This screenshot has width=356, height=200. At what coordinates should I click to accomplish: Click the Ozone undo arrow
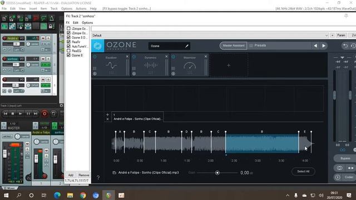click(x=345, y=46)
